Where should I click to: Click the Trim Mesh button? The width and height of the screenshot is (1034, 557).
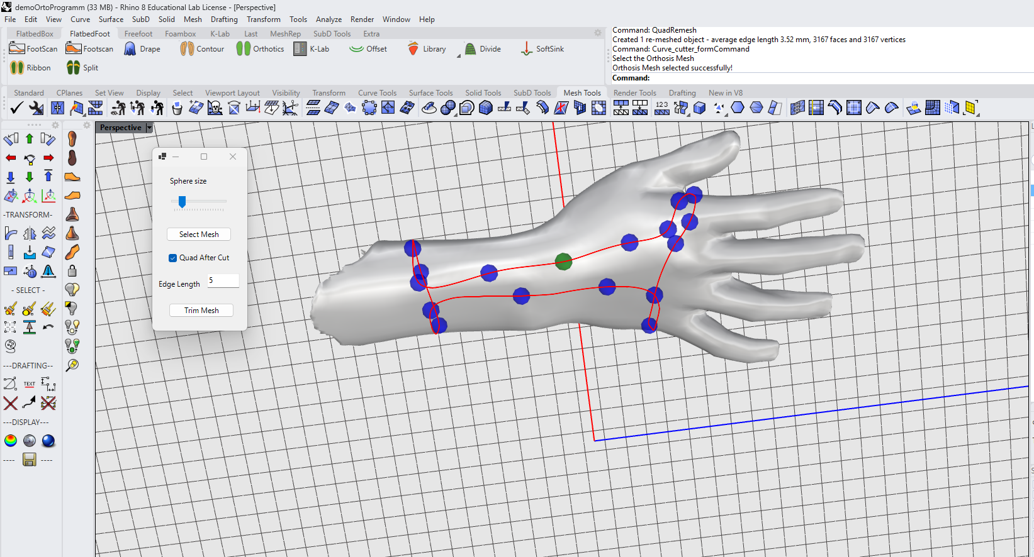(x=201, y=311)
